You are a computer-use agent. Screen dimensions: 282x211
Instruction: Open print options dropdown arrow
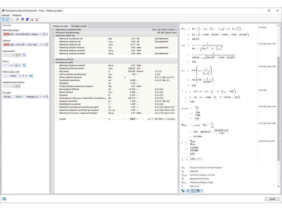coord(202,191)
